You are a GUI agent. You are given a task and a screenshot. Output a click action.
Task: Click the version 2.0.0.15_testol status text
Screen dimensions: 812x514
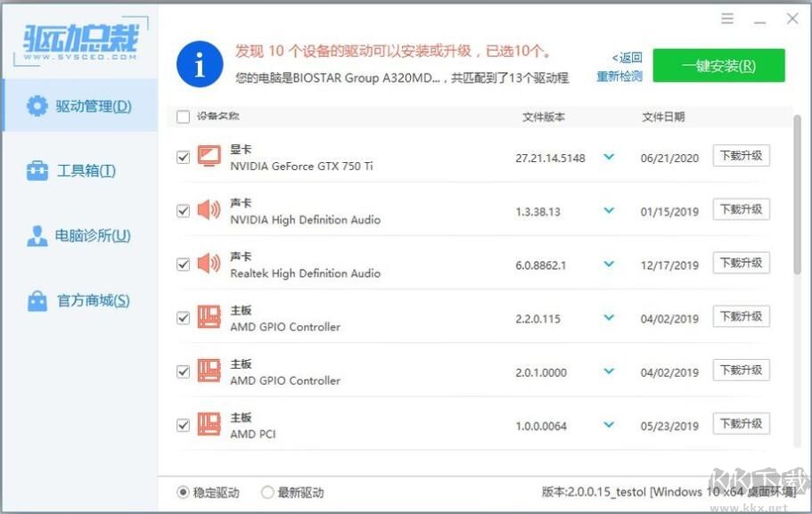click(x=668, y=492)
